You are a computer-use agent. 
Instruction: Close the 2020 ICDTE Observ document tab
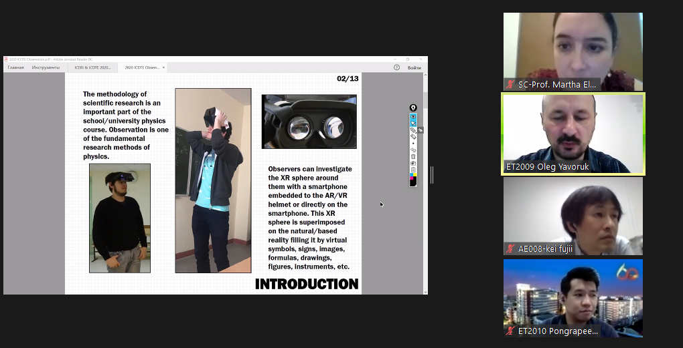coord(163,67)
